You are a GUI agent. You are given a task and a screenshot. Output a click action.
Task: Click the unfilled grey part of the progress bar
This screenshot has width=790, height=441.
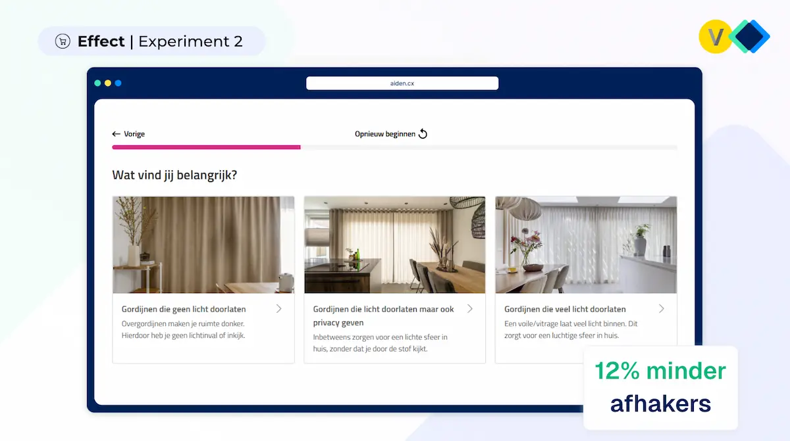[489, 147]
